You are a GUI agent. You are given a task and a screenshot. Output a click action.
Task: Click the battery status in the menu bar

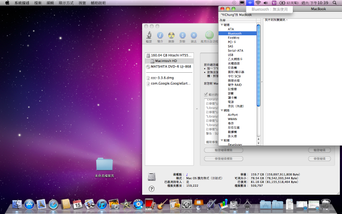point(289,3)
